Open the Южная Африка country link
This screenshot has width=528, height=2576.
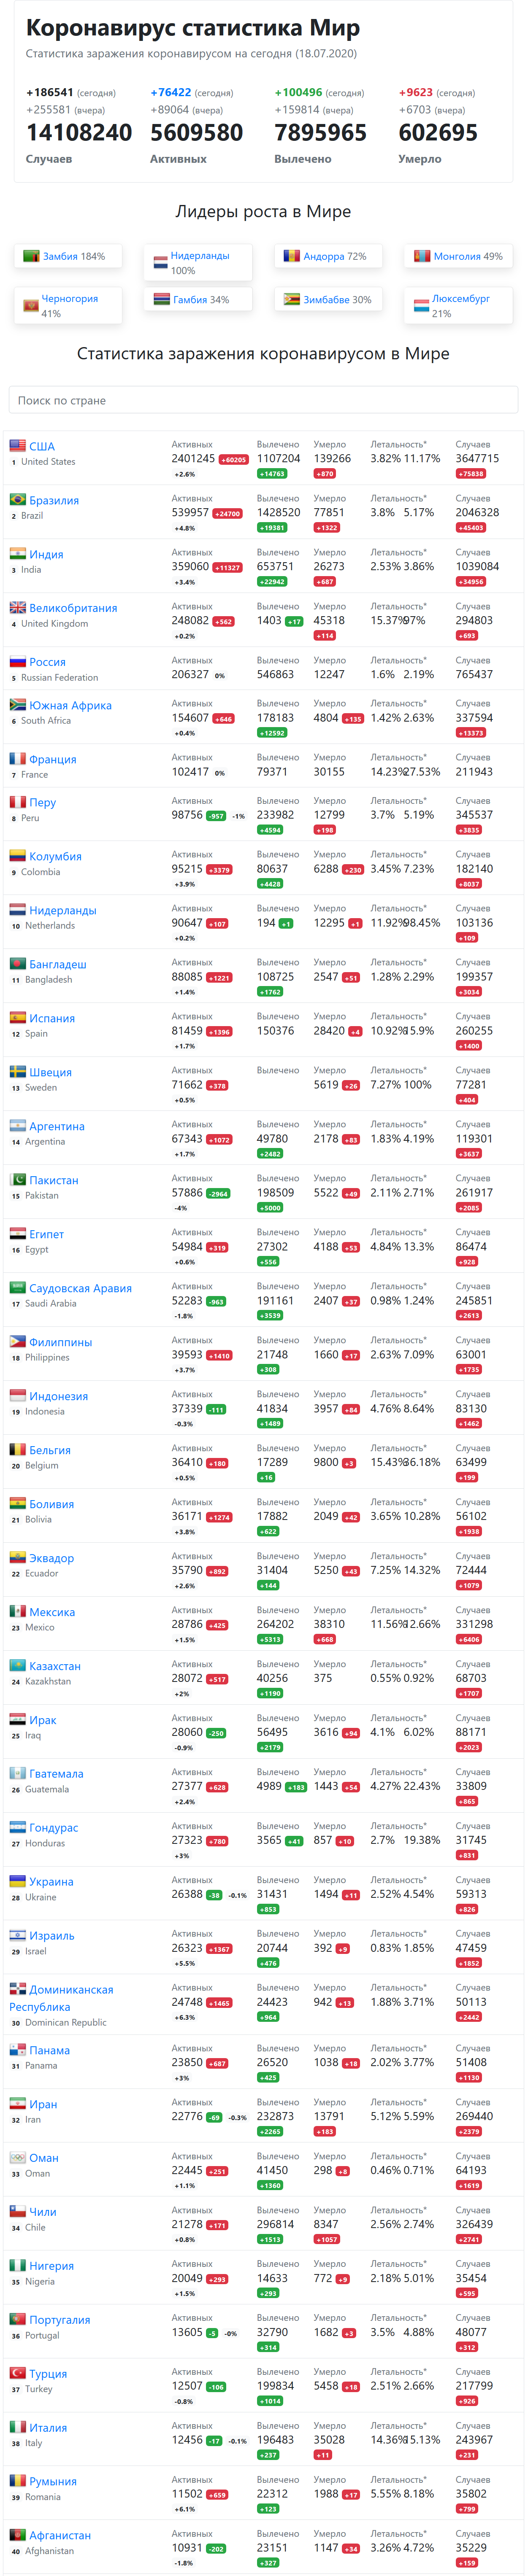70,706
